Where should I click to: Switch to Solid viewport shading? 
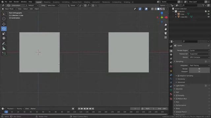158,9
